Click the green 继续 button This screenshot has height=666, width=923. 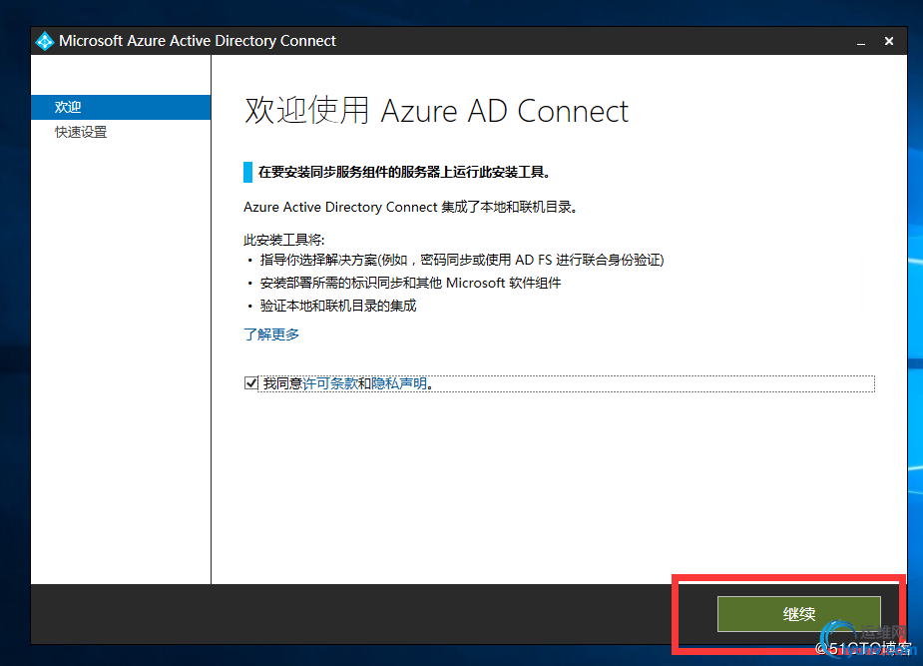click(x=799, y=614)
